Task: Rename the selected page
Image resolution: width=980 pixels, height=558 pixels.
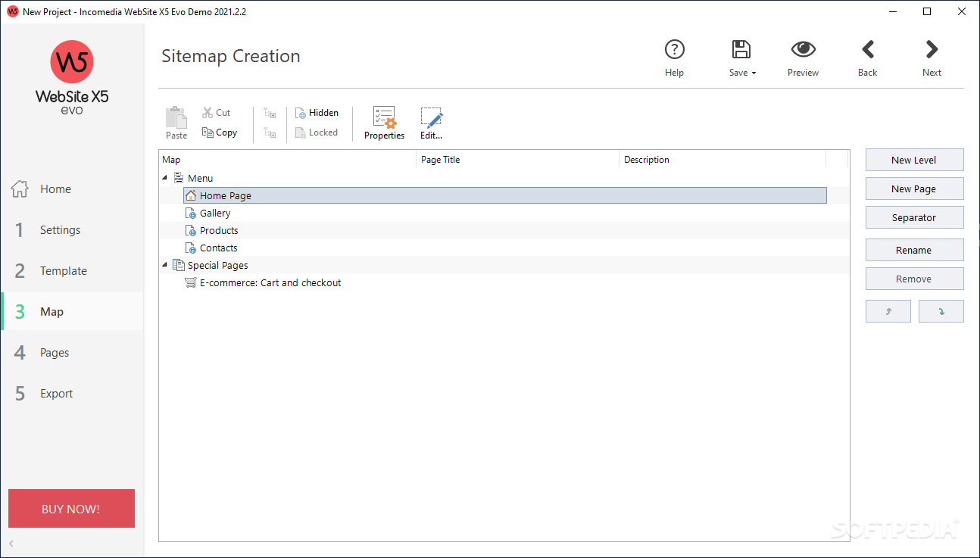Action: [915, 250]
